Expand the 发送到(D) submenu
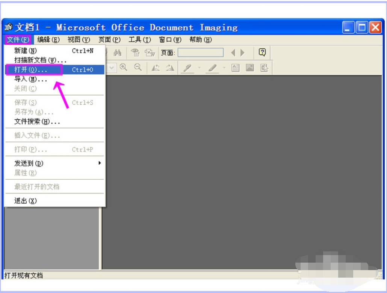Screen dimensions: 387x293 pyautogui.click(x=100, y=163)
